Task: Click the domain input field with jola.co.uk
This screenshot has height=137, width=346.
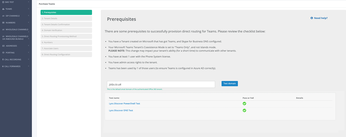Action: click(161, 84)
